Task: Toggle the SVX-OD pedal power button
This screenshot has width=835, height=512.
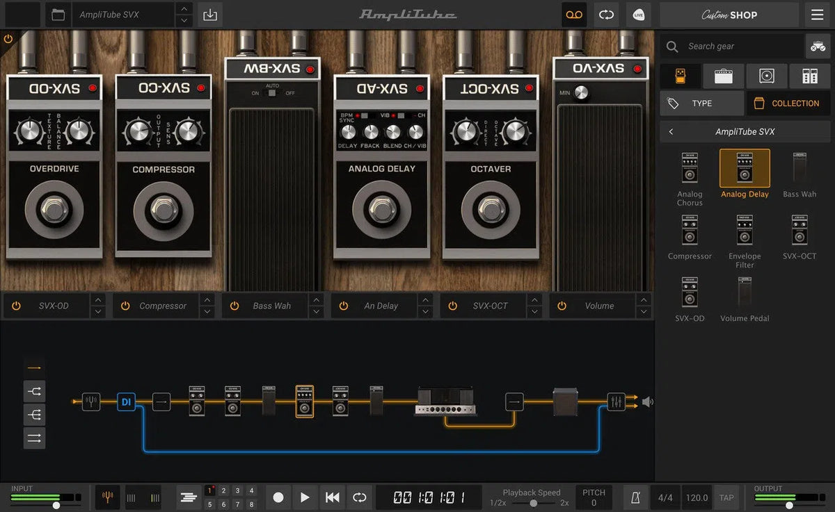Action: (15, 306)
